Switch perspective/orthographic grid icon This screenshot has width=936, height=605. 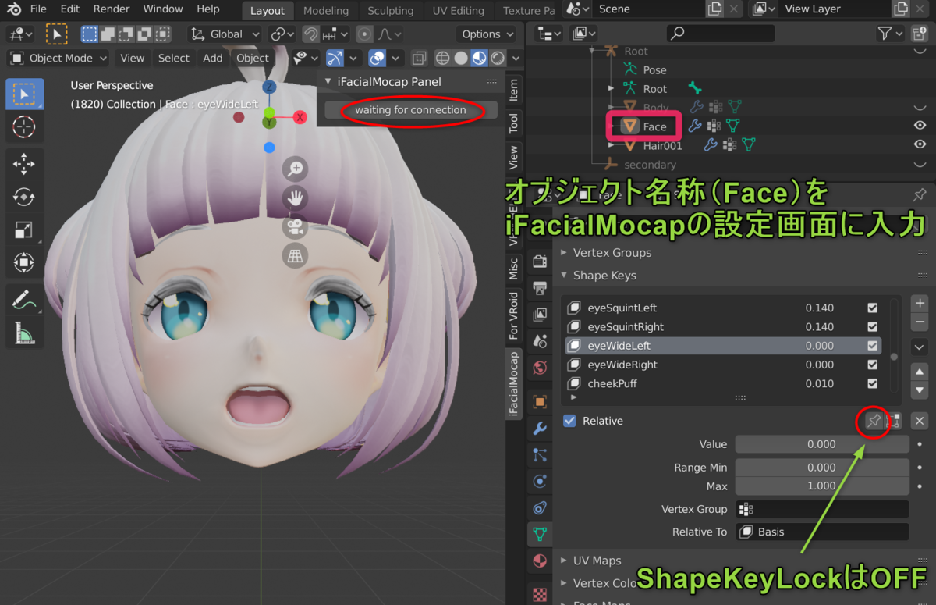click(x=296, y=256)
